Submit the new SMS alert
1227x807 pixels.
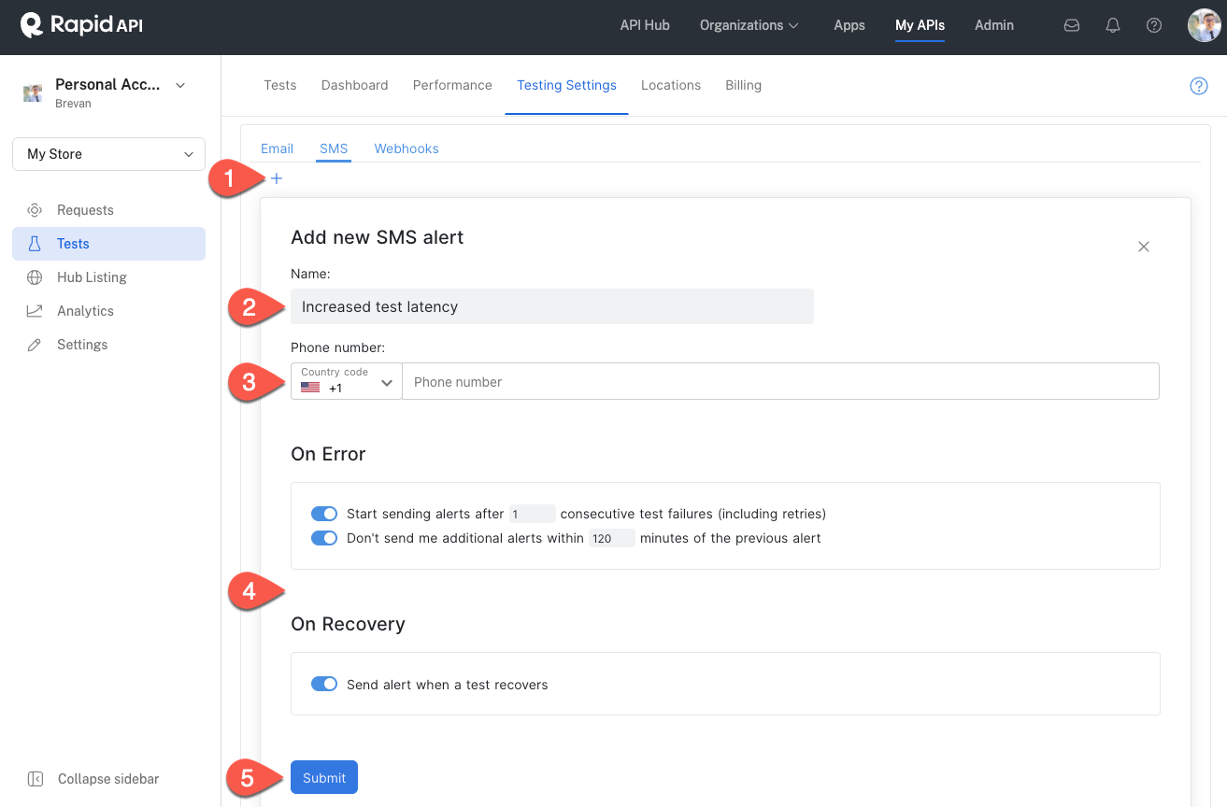324,777
